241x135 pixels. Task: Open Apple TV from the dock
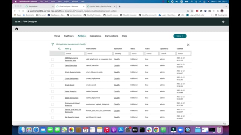pos(135,130)
